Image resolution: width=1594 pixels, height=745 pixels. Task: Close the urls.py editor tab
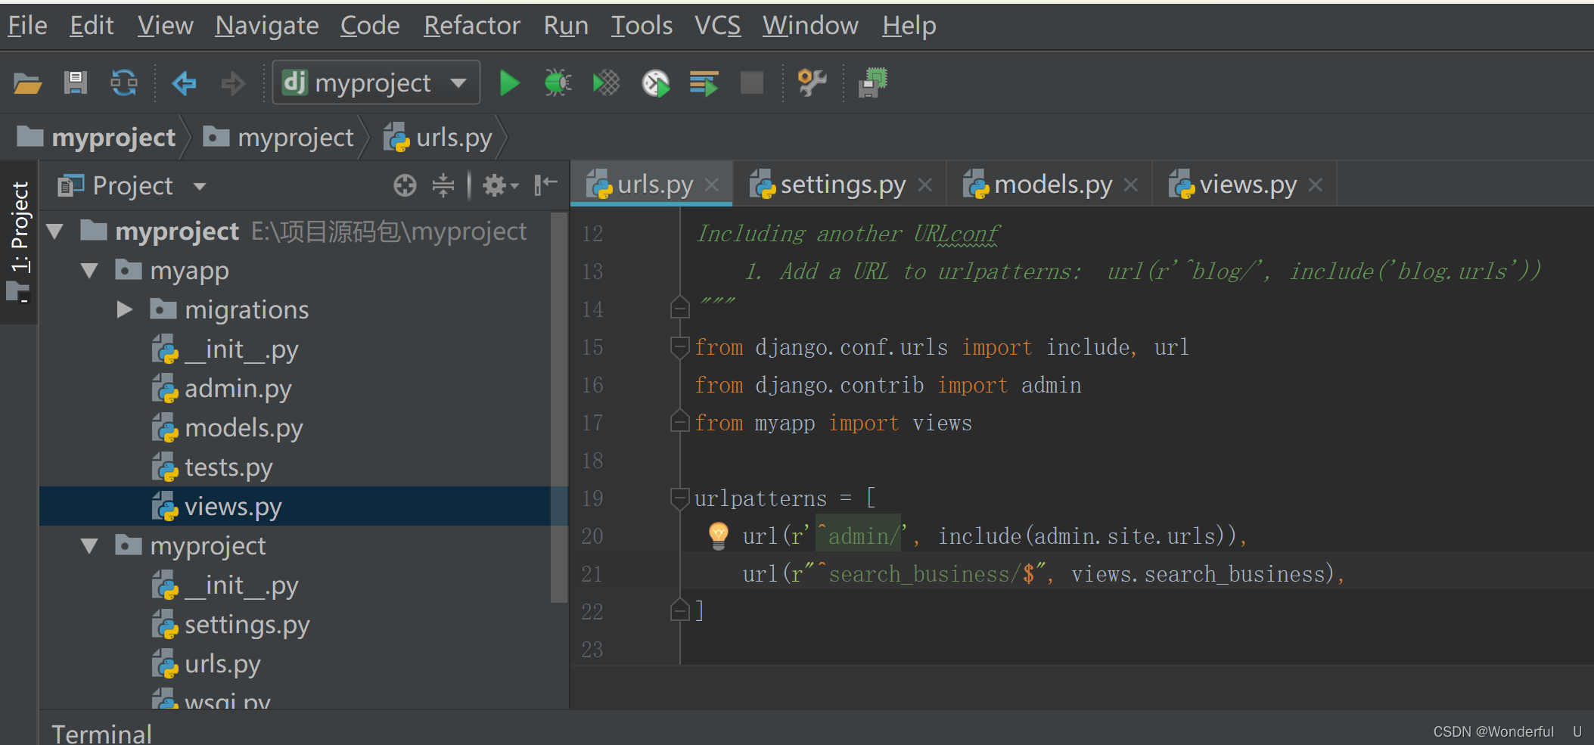tap(711, 185)
